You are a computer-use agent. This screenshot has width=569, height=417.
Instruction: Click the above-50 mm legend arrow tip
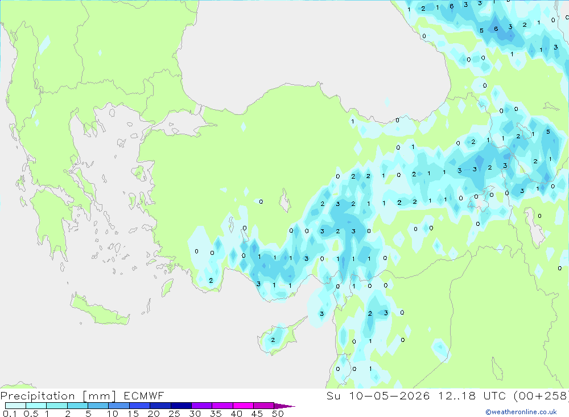(285, 406)
